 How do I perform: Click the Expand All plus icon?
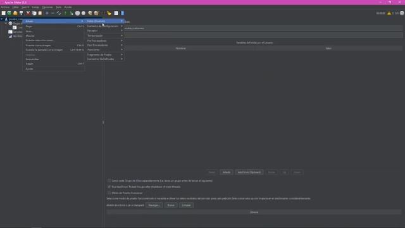[47, 13]
